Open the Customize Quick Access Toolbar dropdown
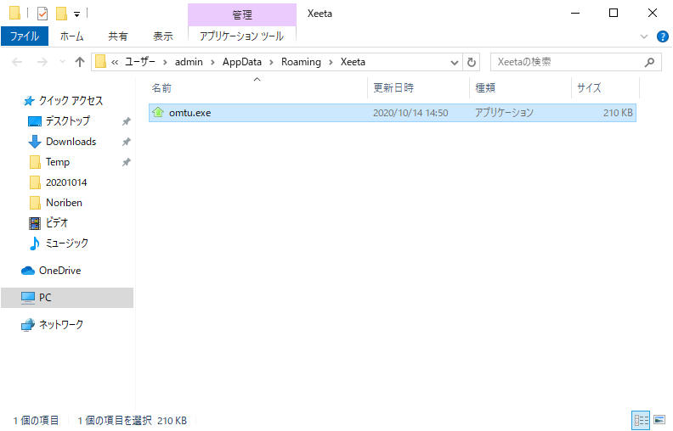673x431 pixels. 76,14
